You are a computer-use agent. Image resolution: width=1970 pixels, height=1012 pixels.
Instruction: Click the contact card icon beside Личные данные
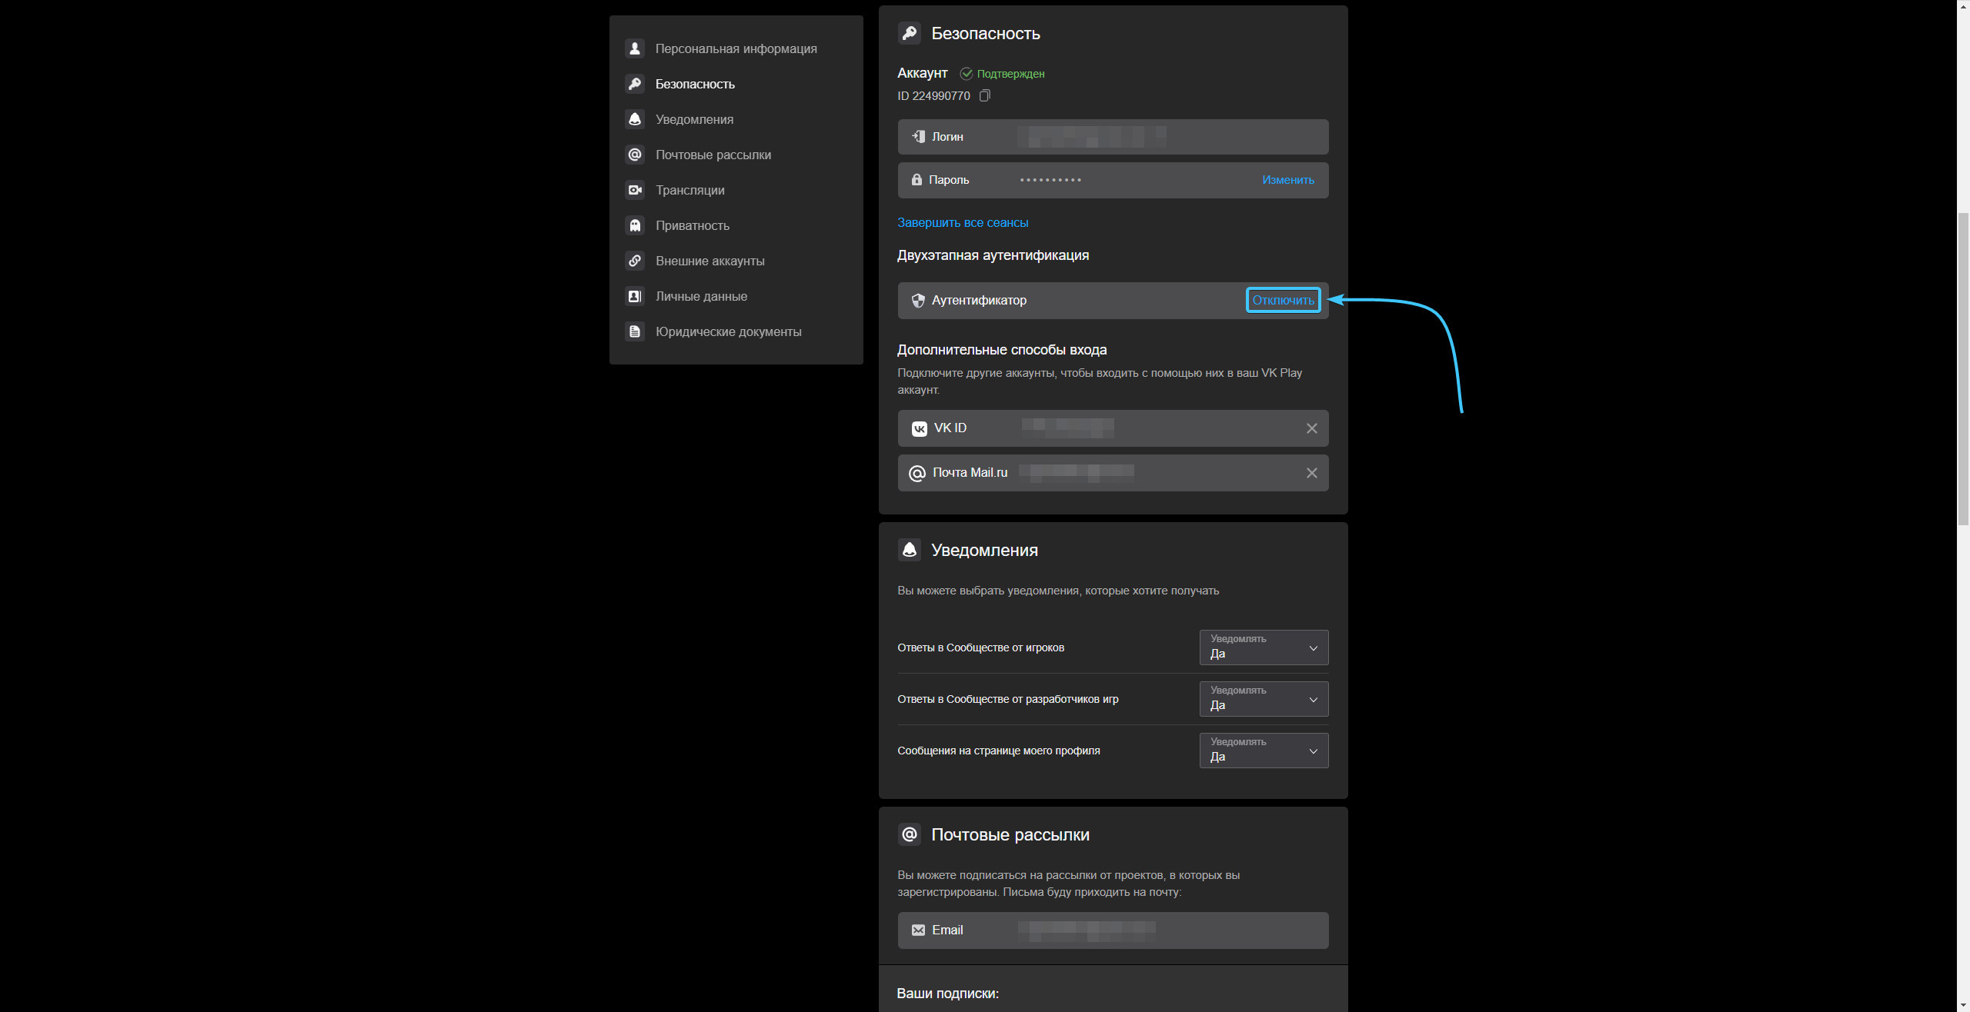pos(635,296)
